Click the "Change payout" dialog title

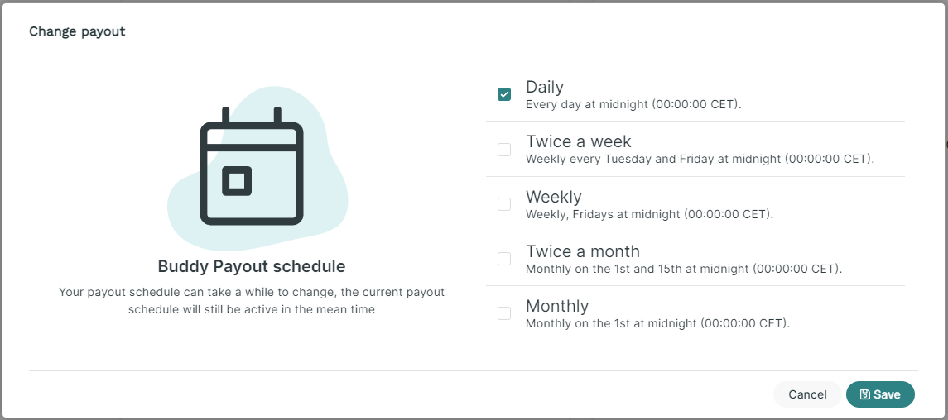[x=77, y=31]
